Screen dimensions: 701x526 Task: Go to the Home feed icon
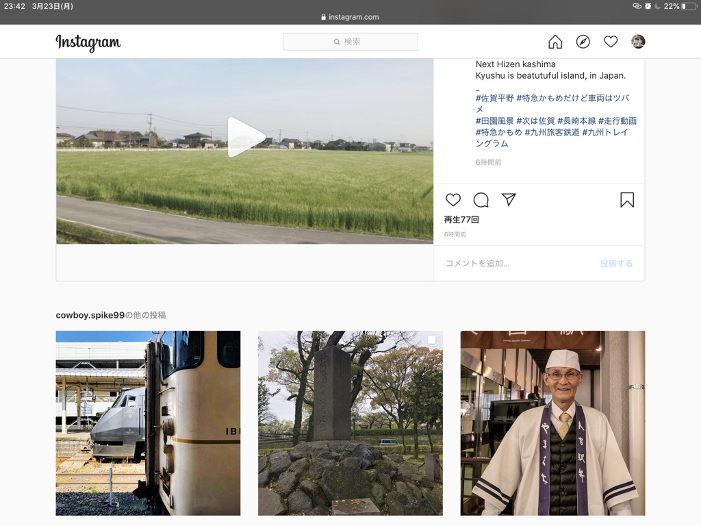pyautogui.click(x=555, y=42)
